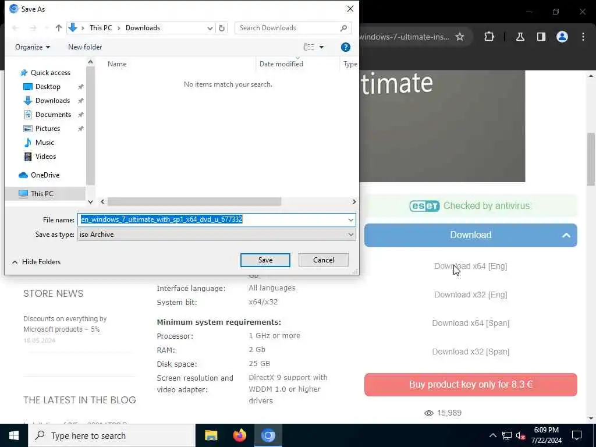Open File Explorer from the taskbar
The height and width of the screenshot is (447, 596).
coord(211,435)
